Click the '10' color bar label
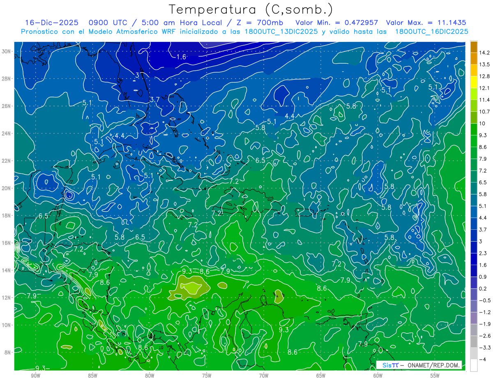This screenshot has width=493, height=381. coord(482,123)
